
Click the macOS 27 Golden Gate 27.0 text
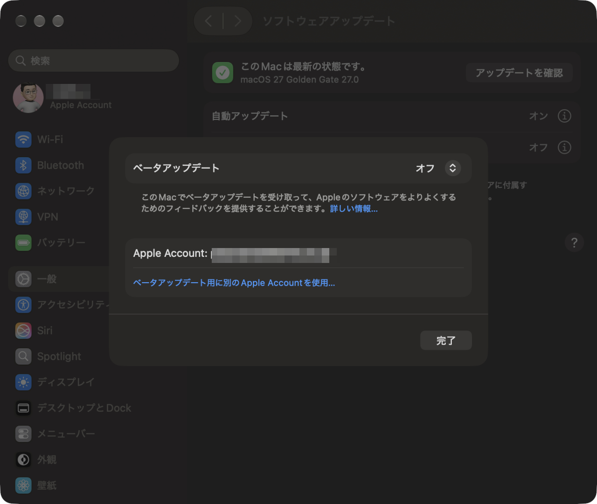(299, 80)
